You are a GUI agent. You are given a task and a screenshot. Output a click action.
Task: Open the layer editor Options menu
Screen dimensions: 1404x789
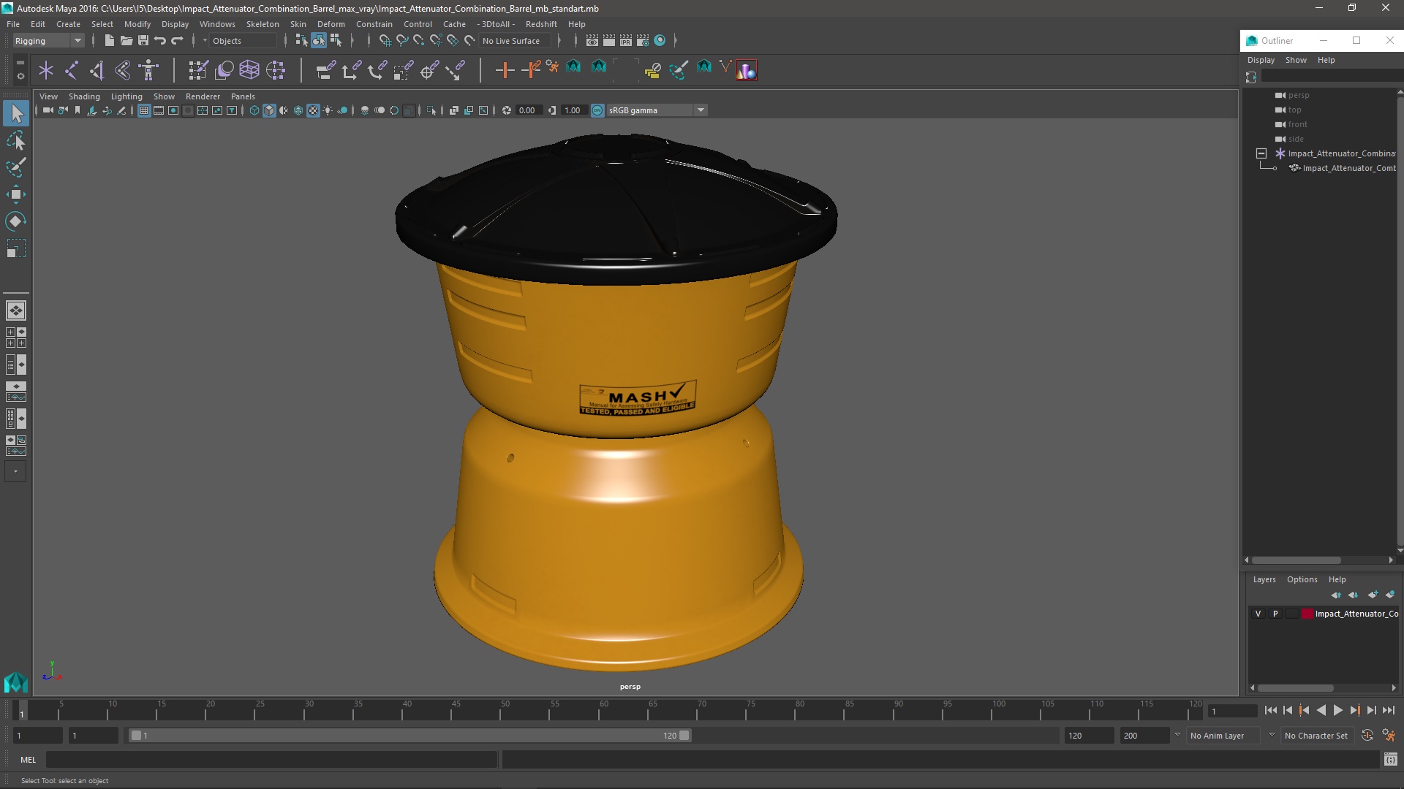1302,579
